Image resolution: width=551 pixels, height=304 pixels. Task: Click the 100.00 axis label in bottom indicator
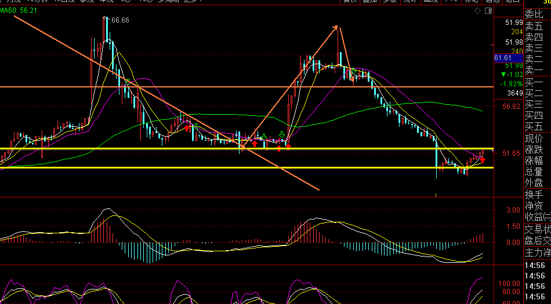point(509,283)
